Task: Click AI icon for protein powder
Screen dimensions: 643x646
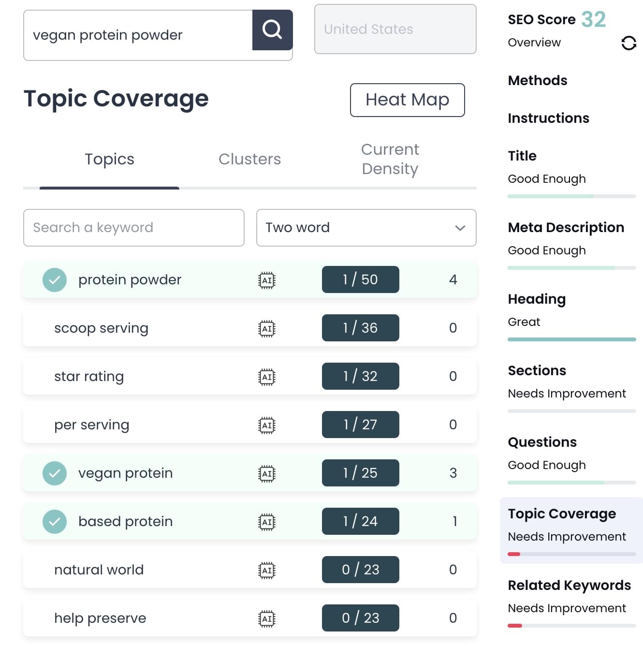Action: pyautogui.click(x=266, y=280)
